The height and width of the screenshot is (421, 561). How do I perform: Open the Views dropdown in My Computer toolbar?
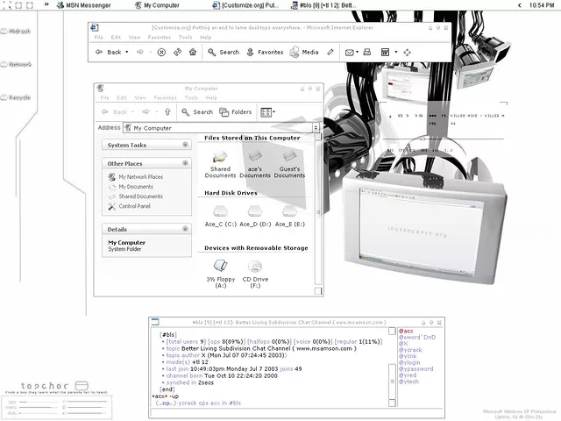(x=266, y=112)
